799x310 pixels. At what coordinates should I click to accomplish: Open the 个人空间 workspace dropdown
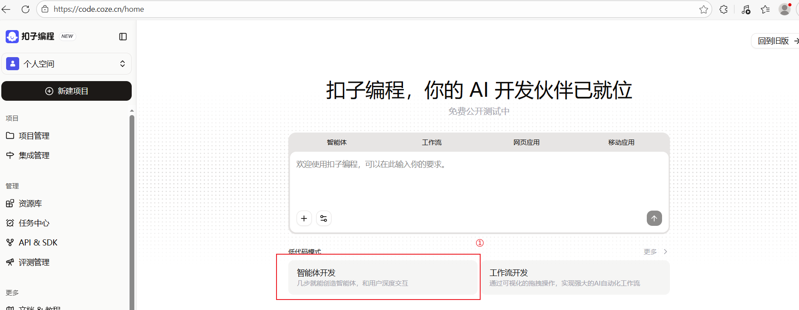[67, 64]
